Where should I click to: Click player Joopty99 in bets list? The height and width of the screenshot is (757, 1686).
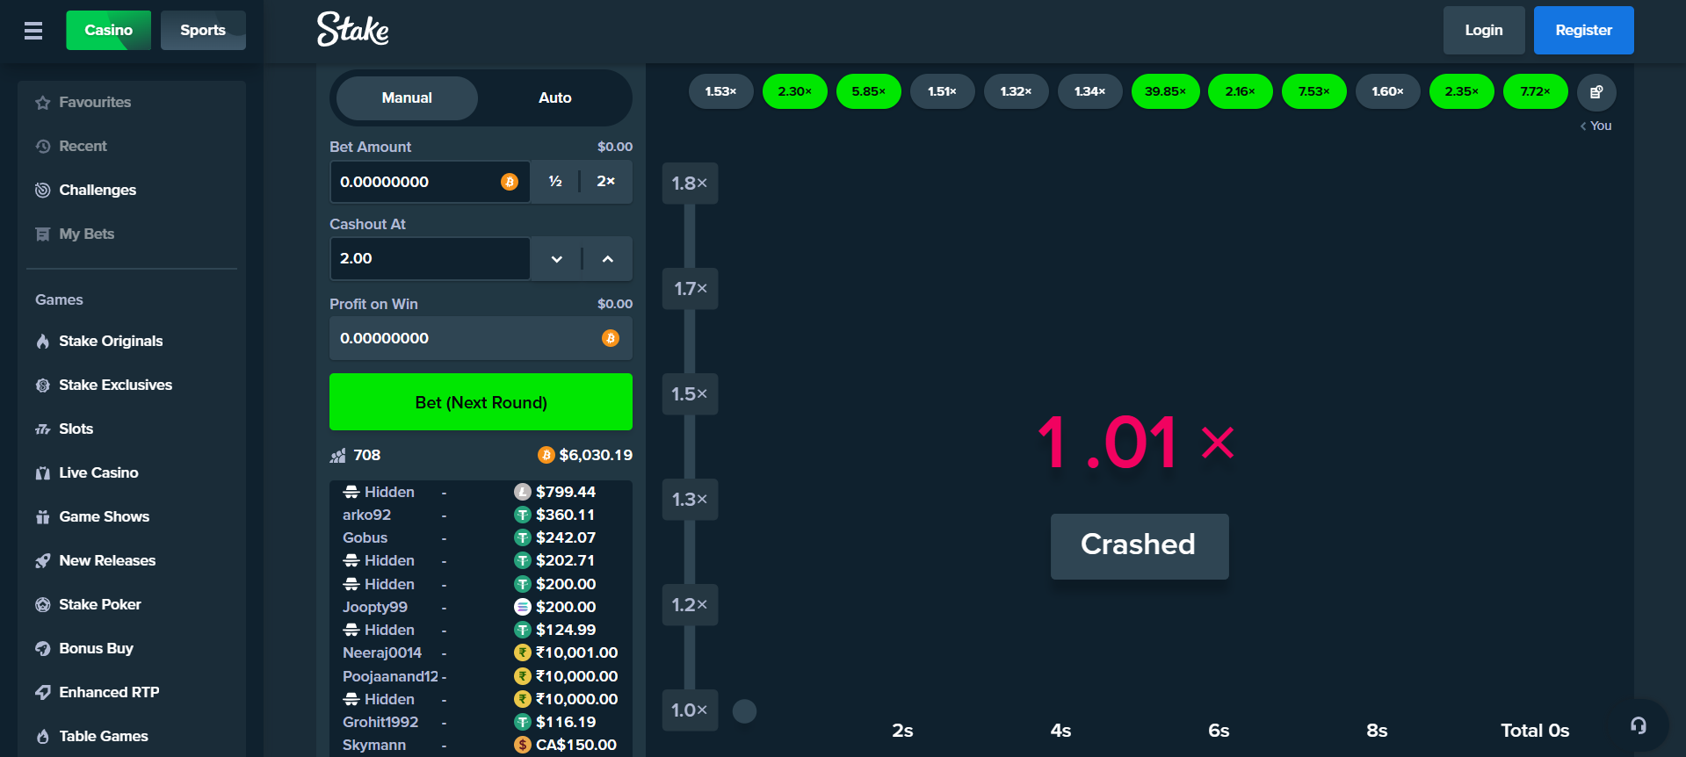375,607
